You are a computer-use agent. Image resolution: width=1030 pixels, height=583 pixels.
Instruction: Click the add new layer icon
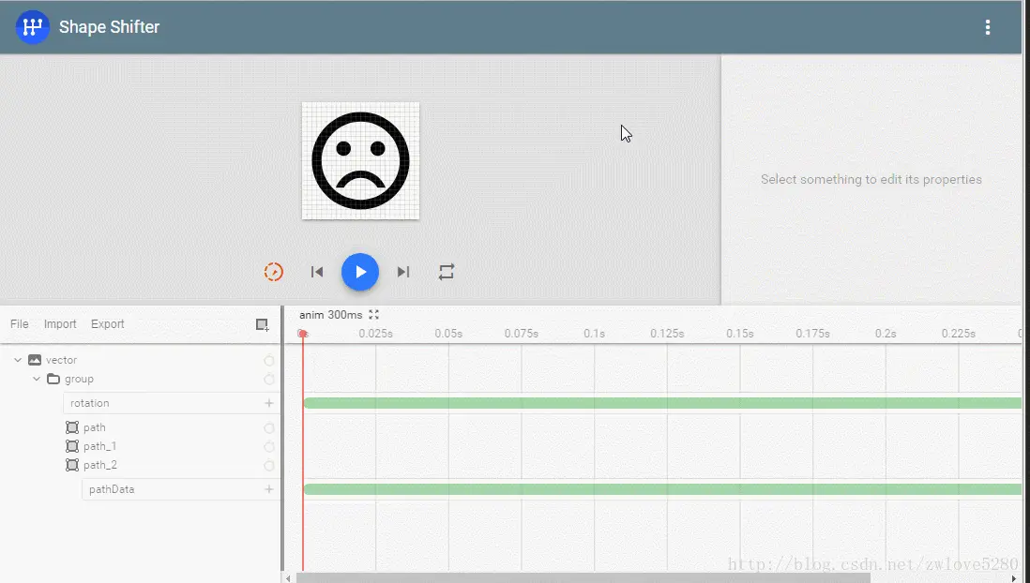262,324
